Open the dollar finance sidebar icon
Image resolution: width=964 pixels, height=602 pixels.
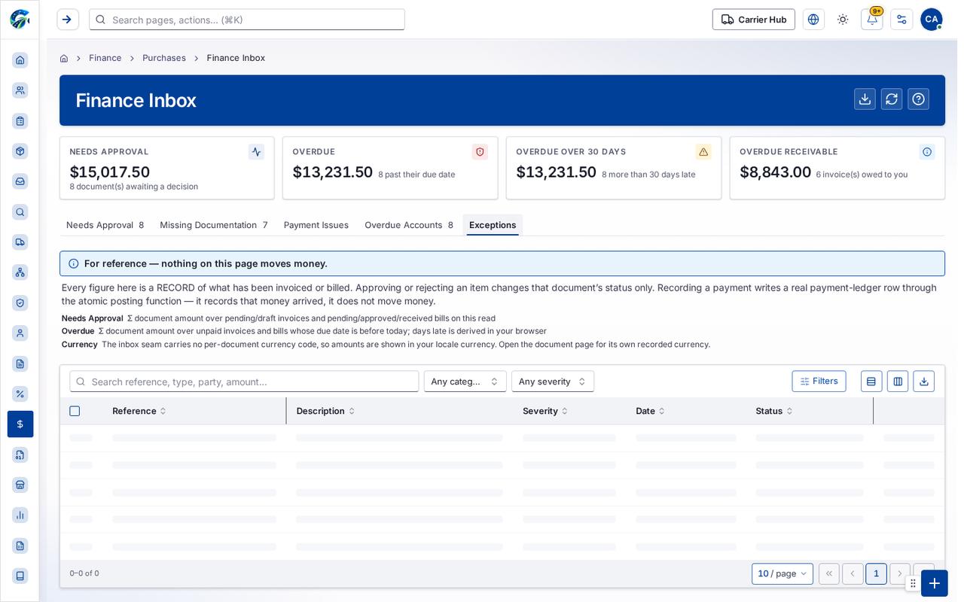(x=20, y=424)
